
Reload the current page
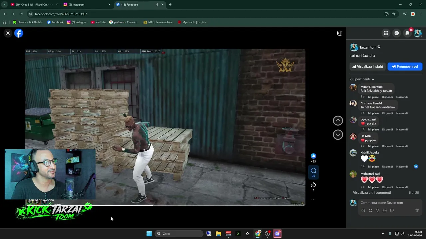[x=21, y=14]
